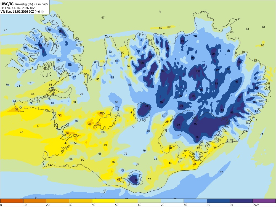This screenshot has width=276, height=207.
Task: Select the "89" humidity value
Action: click(x=59, y=60)
